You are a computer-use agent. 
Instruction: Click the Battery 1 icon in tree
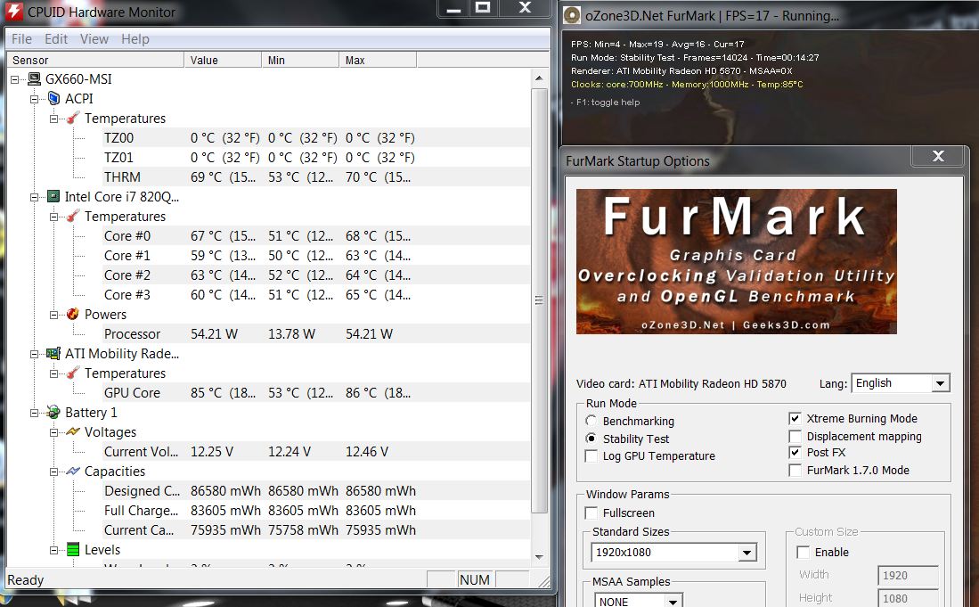53,413
